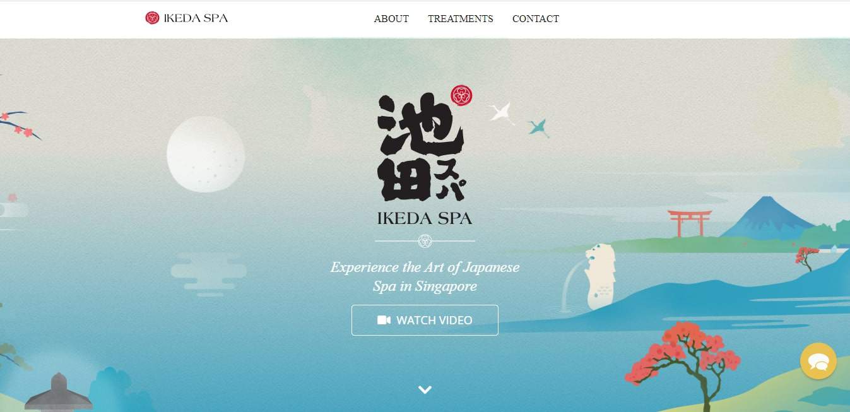Viewport: 850px width, 412px height.
Task: Click the teal crane bird illustration
Action: pyautogui.click(x=538, y=128)
